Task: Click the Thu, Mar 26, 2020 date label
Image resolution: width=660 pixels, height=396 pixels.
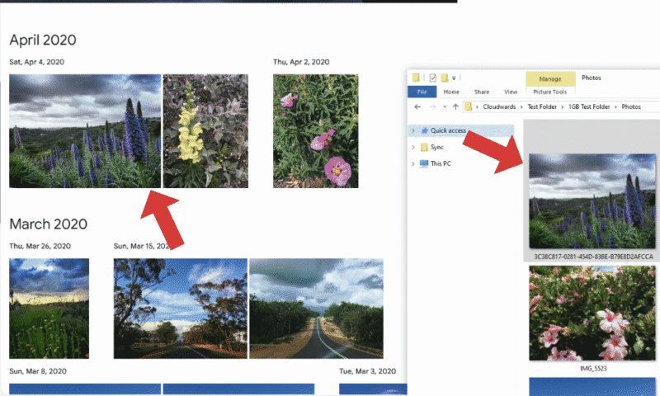Action: click(x=40, y=246)
